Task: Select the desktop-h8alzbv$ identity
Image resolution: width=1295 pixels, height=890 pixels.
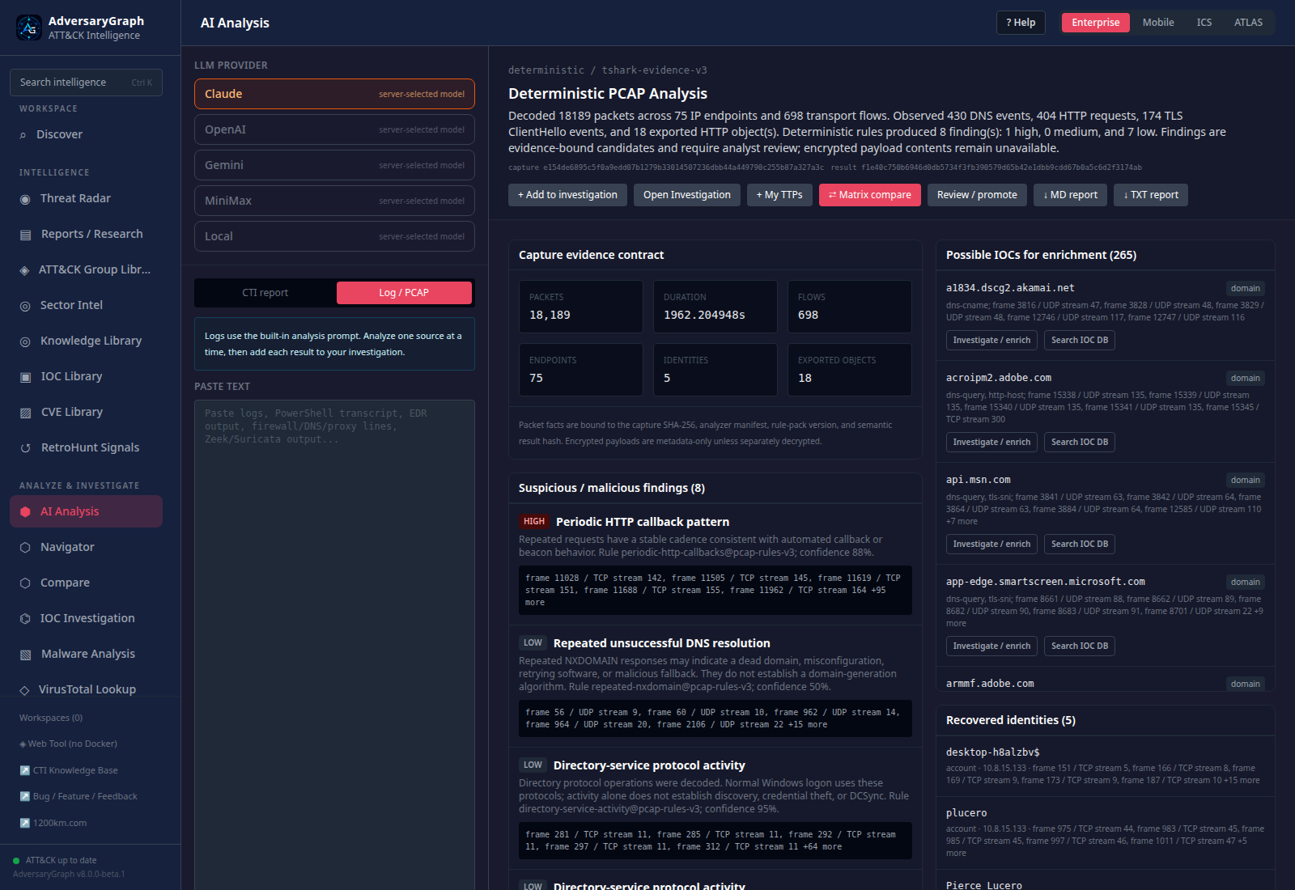Action: click(1106, 766)
